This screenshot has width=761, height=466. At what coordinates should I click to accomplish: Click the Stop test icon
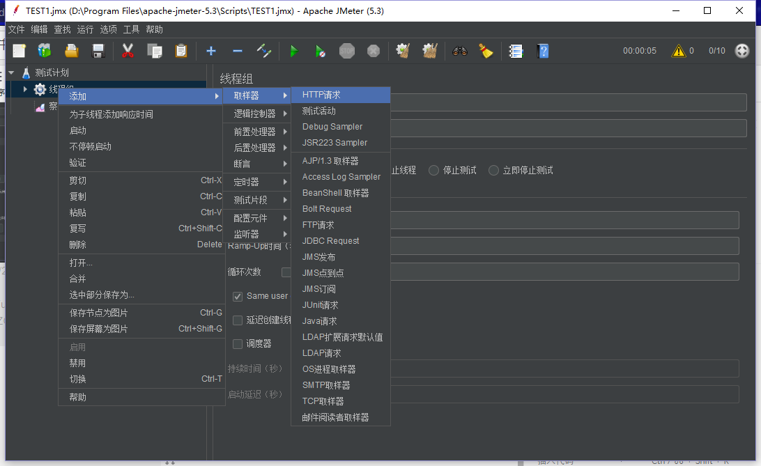pyautogui.click(x=348, y=51)
